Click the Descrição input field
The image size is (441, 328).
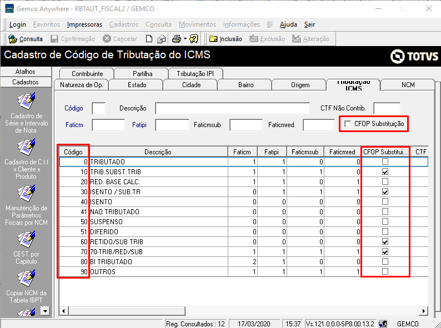pyautogui.click(x=233, y=108)
